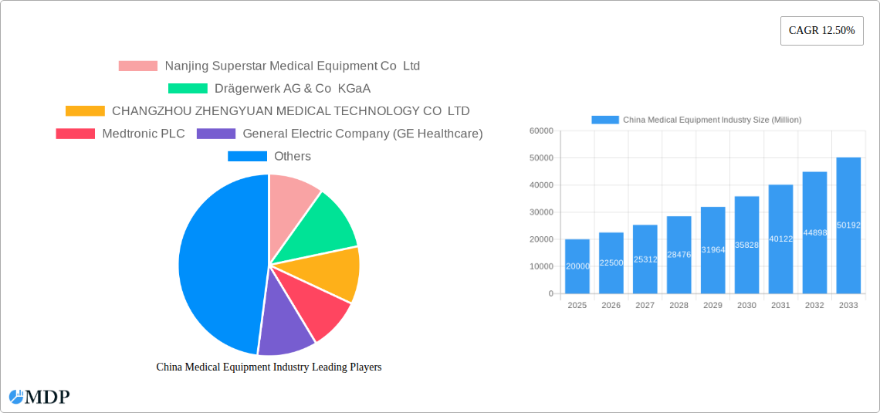
Task: Toggle Medtronic PLC legend color swatch
Action: tap(75, 134)
